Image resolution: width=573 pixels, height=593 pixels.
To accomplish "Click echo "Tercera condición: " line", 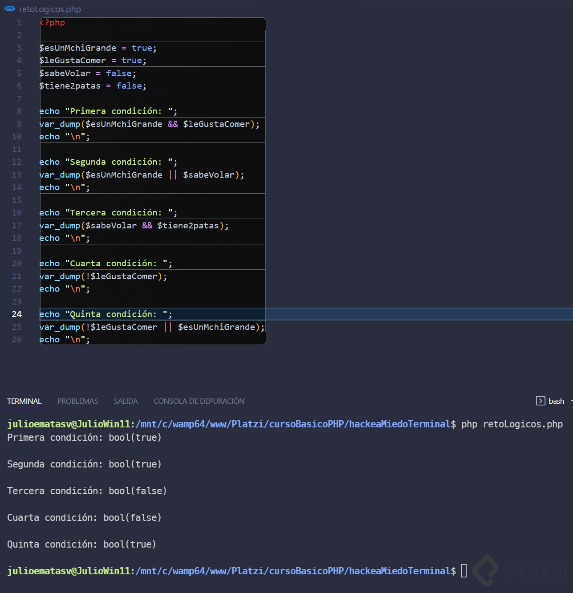I will 108,213.
